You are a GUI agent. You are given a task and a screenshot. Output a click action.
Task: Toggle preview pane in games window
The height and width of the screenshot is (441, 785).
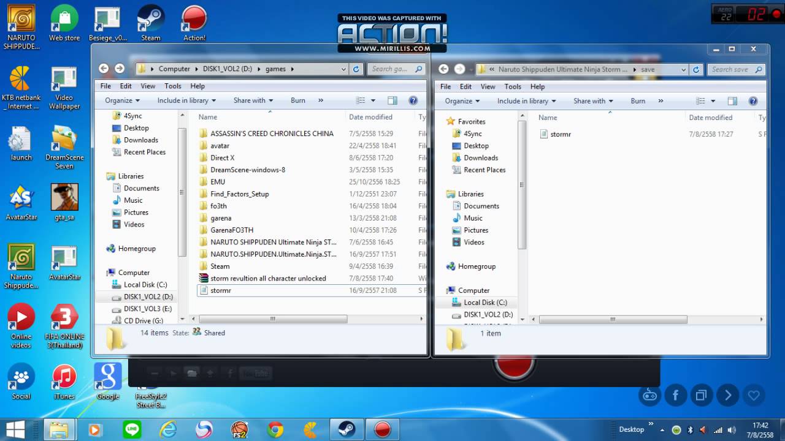(x=392, y=100)
